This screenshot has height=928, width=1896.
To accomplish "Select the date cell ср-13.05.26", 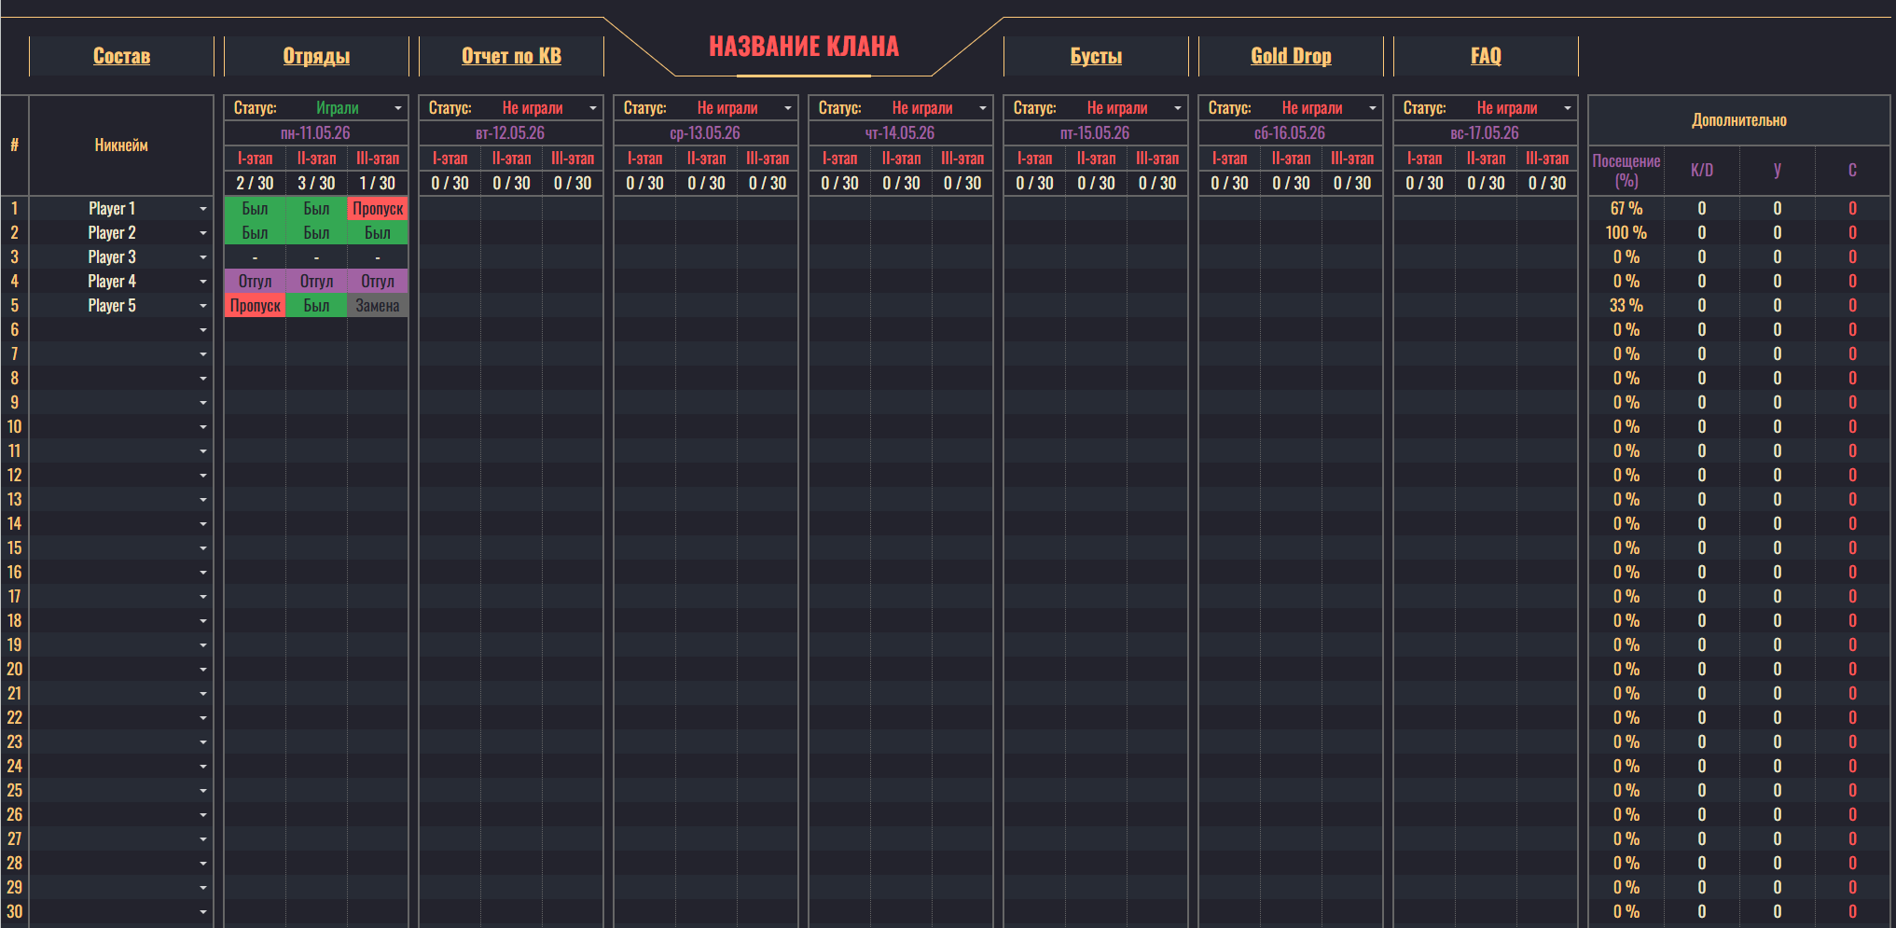I will click(706, 133).
